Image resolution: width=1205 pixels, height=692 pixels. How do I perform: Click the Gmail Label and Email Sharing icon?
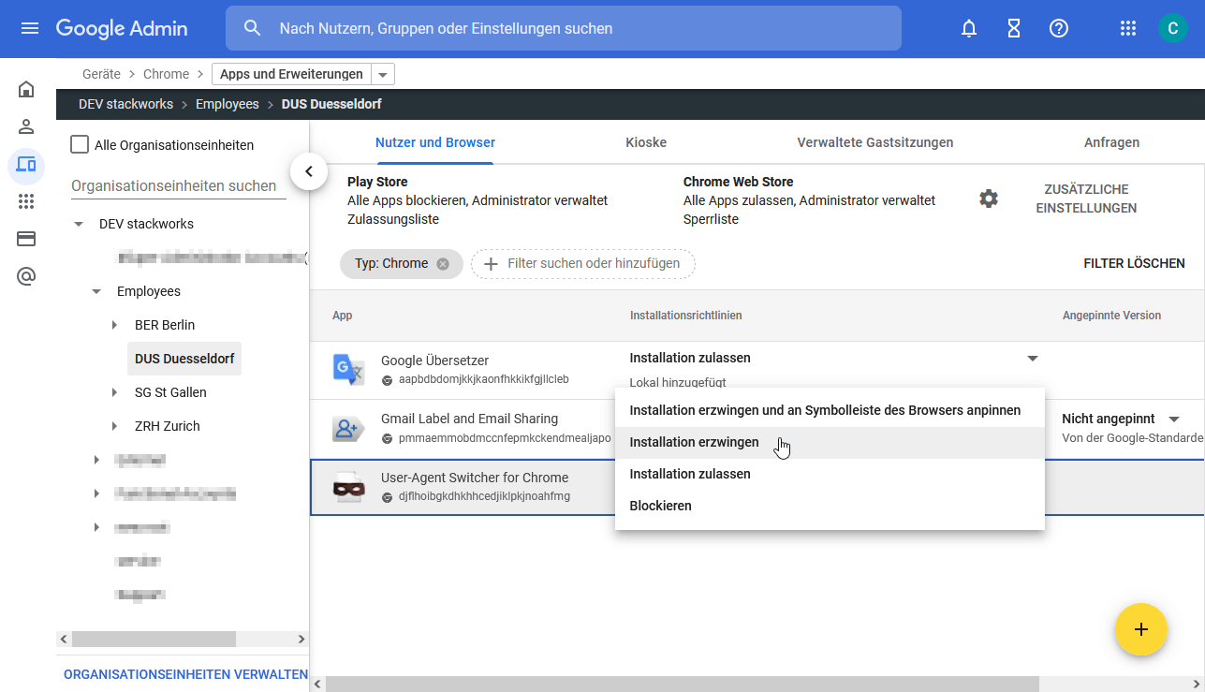click(348, 429)
